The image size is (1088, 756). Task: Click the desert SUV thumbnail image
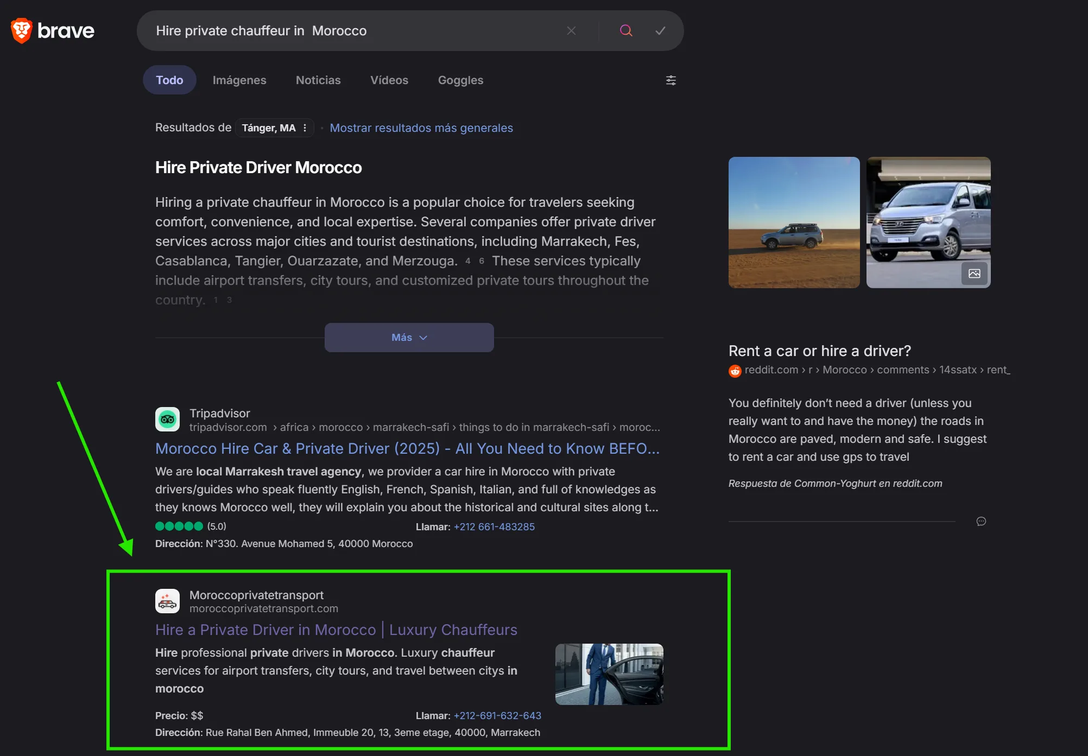click(x=794, y=223)
